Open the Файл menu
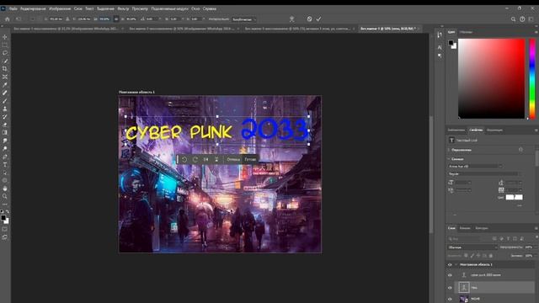This screenshot has width=539, height=303. (13, 8)
